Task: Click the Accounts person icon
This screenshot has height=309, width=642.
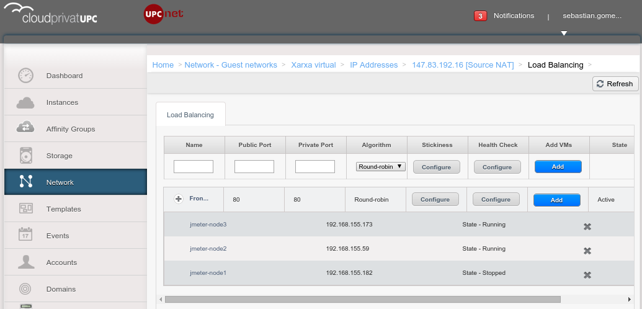Action: click(25, 262)
